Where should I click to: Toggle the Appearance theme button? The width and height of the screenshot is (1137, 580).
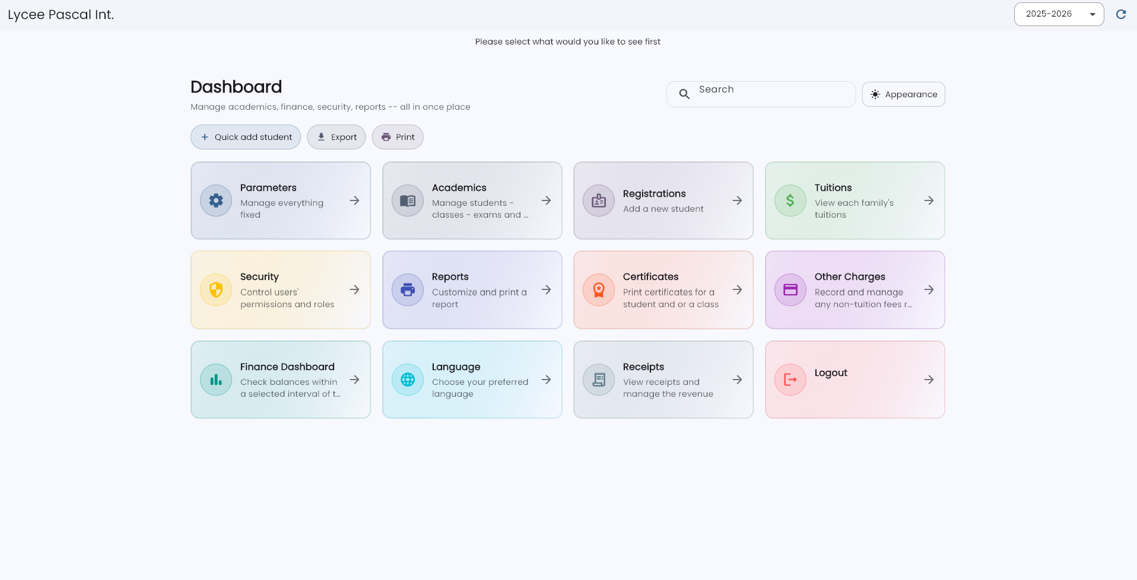[903, 94]
